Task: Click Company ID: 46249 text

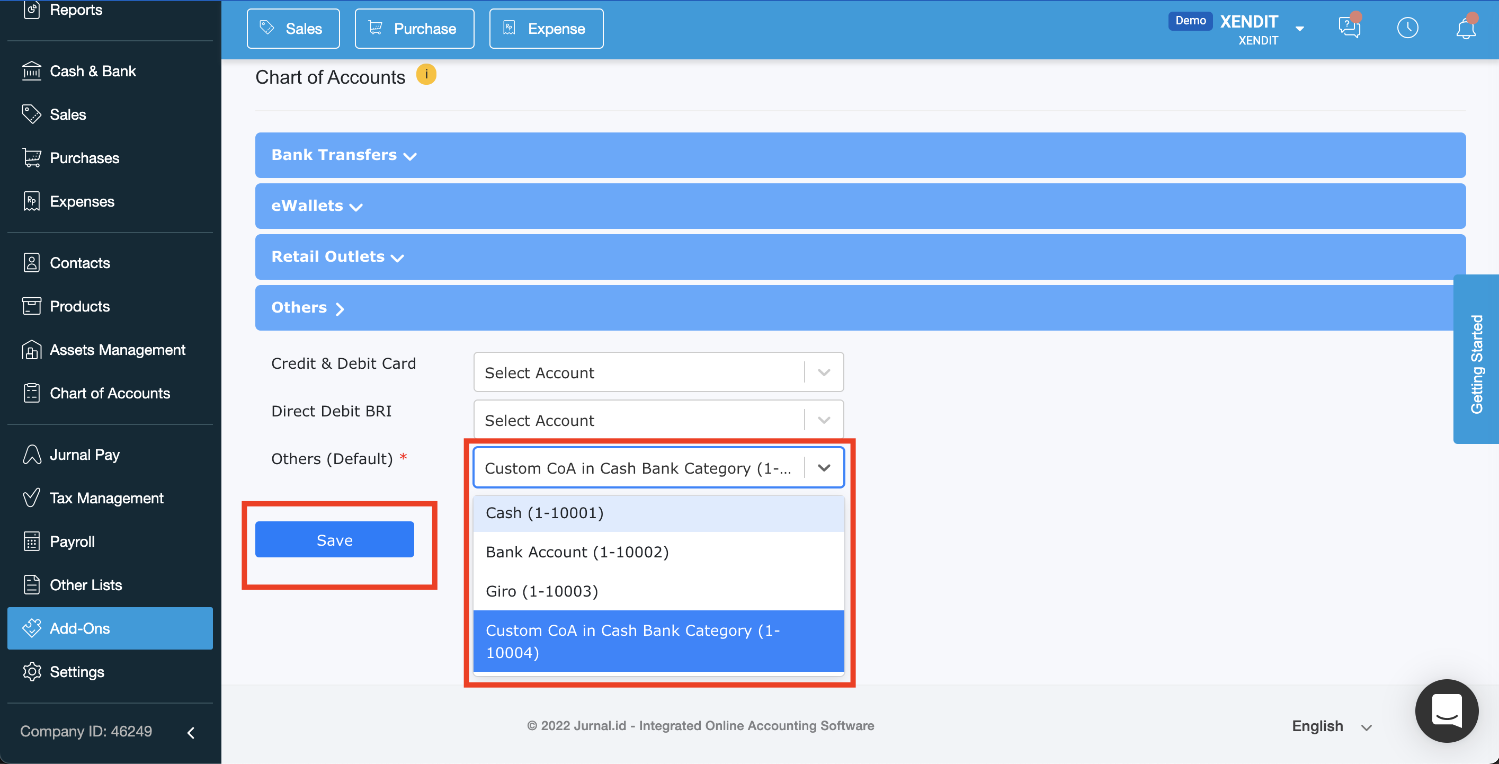Action: (x=86, y=731)
